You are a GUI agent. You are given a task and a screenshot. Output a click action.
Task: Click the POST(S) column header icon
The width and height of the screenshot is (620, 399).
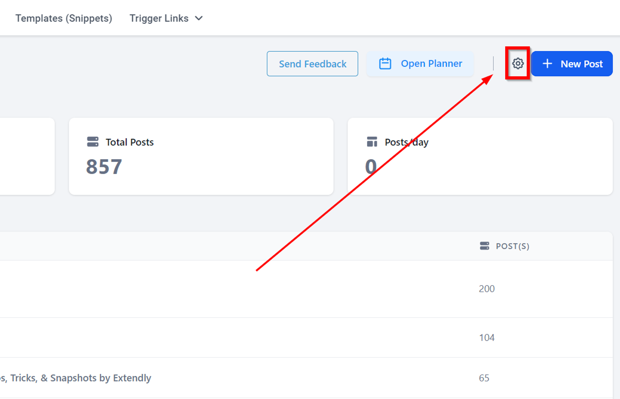(x=484, y=246)
